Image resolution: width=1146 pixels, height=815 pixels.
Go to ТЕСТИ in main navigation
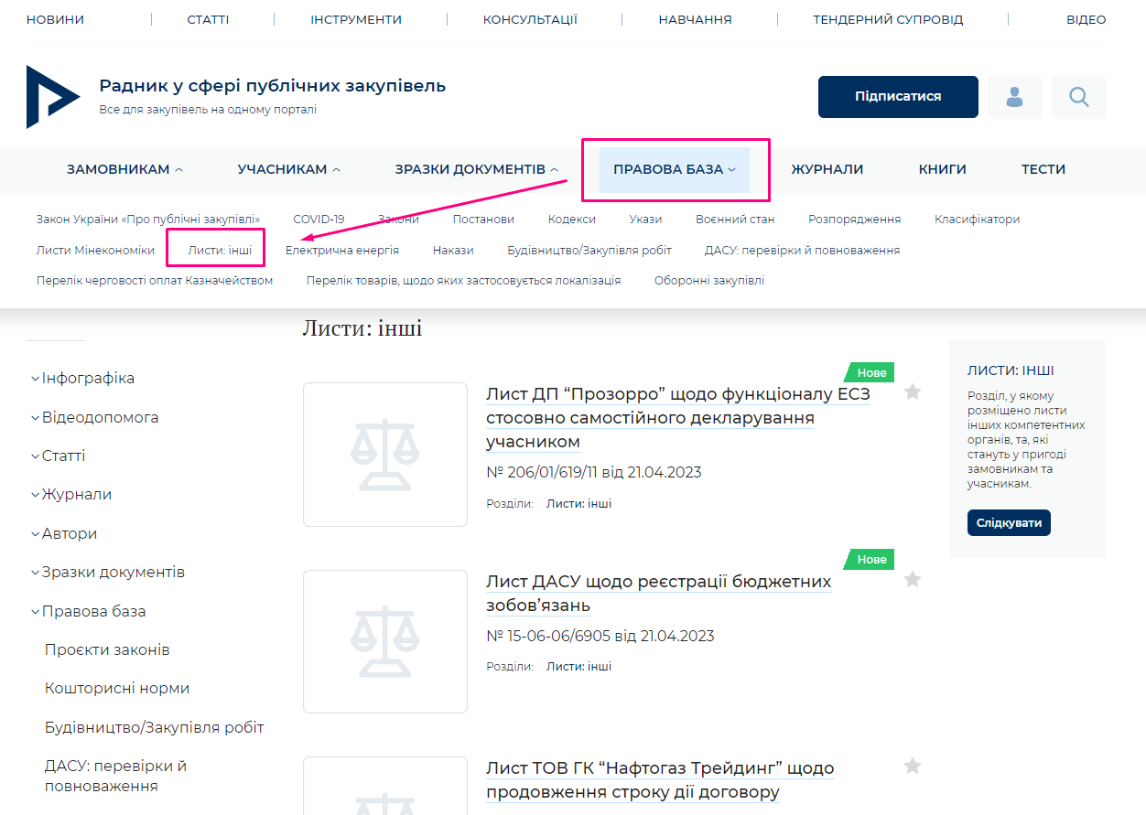pyautogui.click(x=1043, y=169)
